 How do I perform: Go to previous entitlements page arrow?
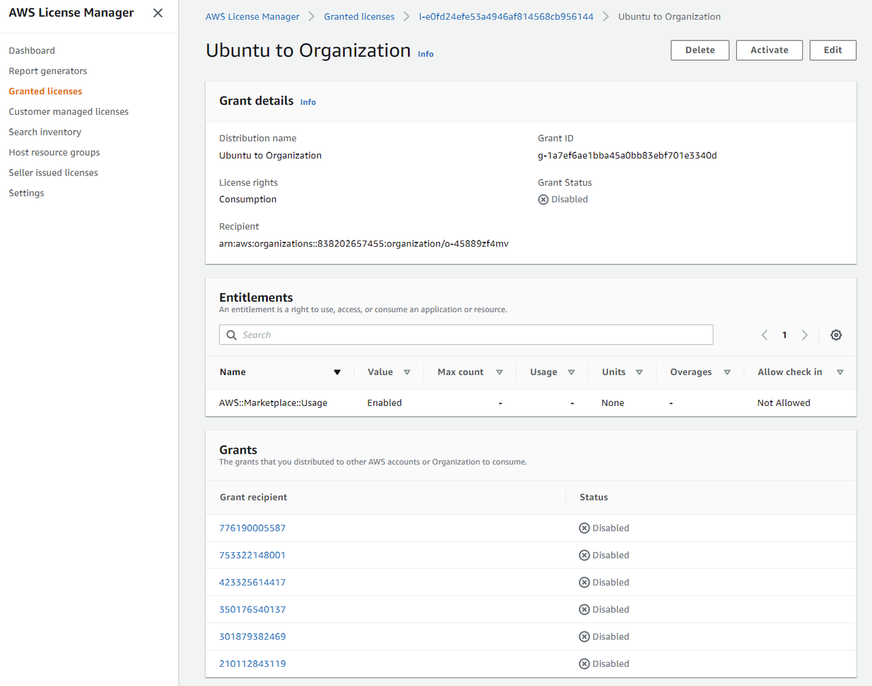coord(765,335)
